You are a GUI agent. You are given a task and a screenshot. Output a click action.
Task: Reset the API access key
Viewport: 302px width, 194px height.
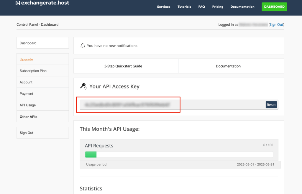point(271,105)
